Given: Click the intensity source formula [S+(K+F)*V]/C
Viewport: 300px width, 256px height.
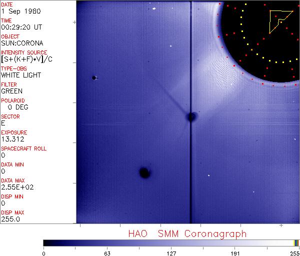Looking at the screenshot, I should pyautogui.click(x=24, y=59).
